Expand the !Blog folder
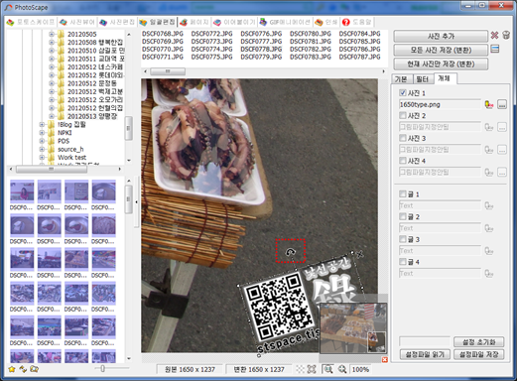Screen dimensions: 517x381 coord(42,125)
